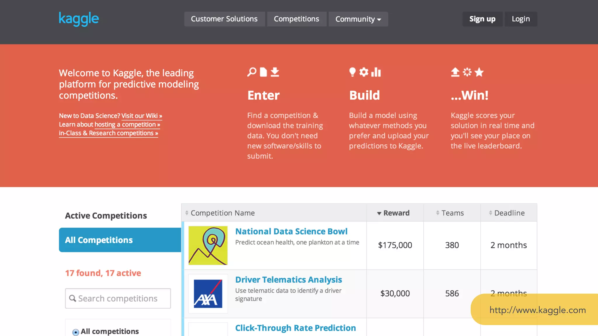Image resolution: width=598 pixels, height=336 pixels.
Task: Click the 586 teams cell
Action: [x=452, y=293]
